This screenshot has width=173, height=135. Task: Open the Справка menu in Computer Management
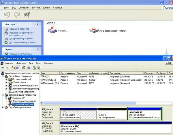[x=48, y=63]
